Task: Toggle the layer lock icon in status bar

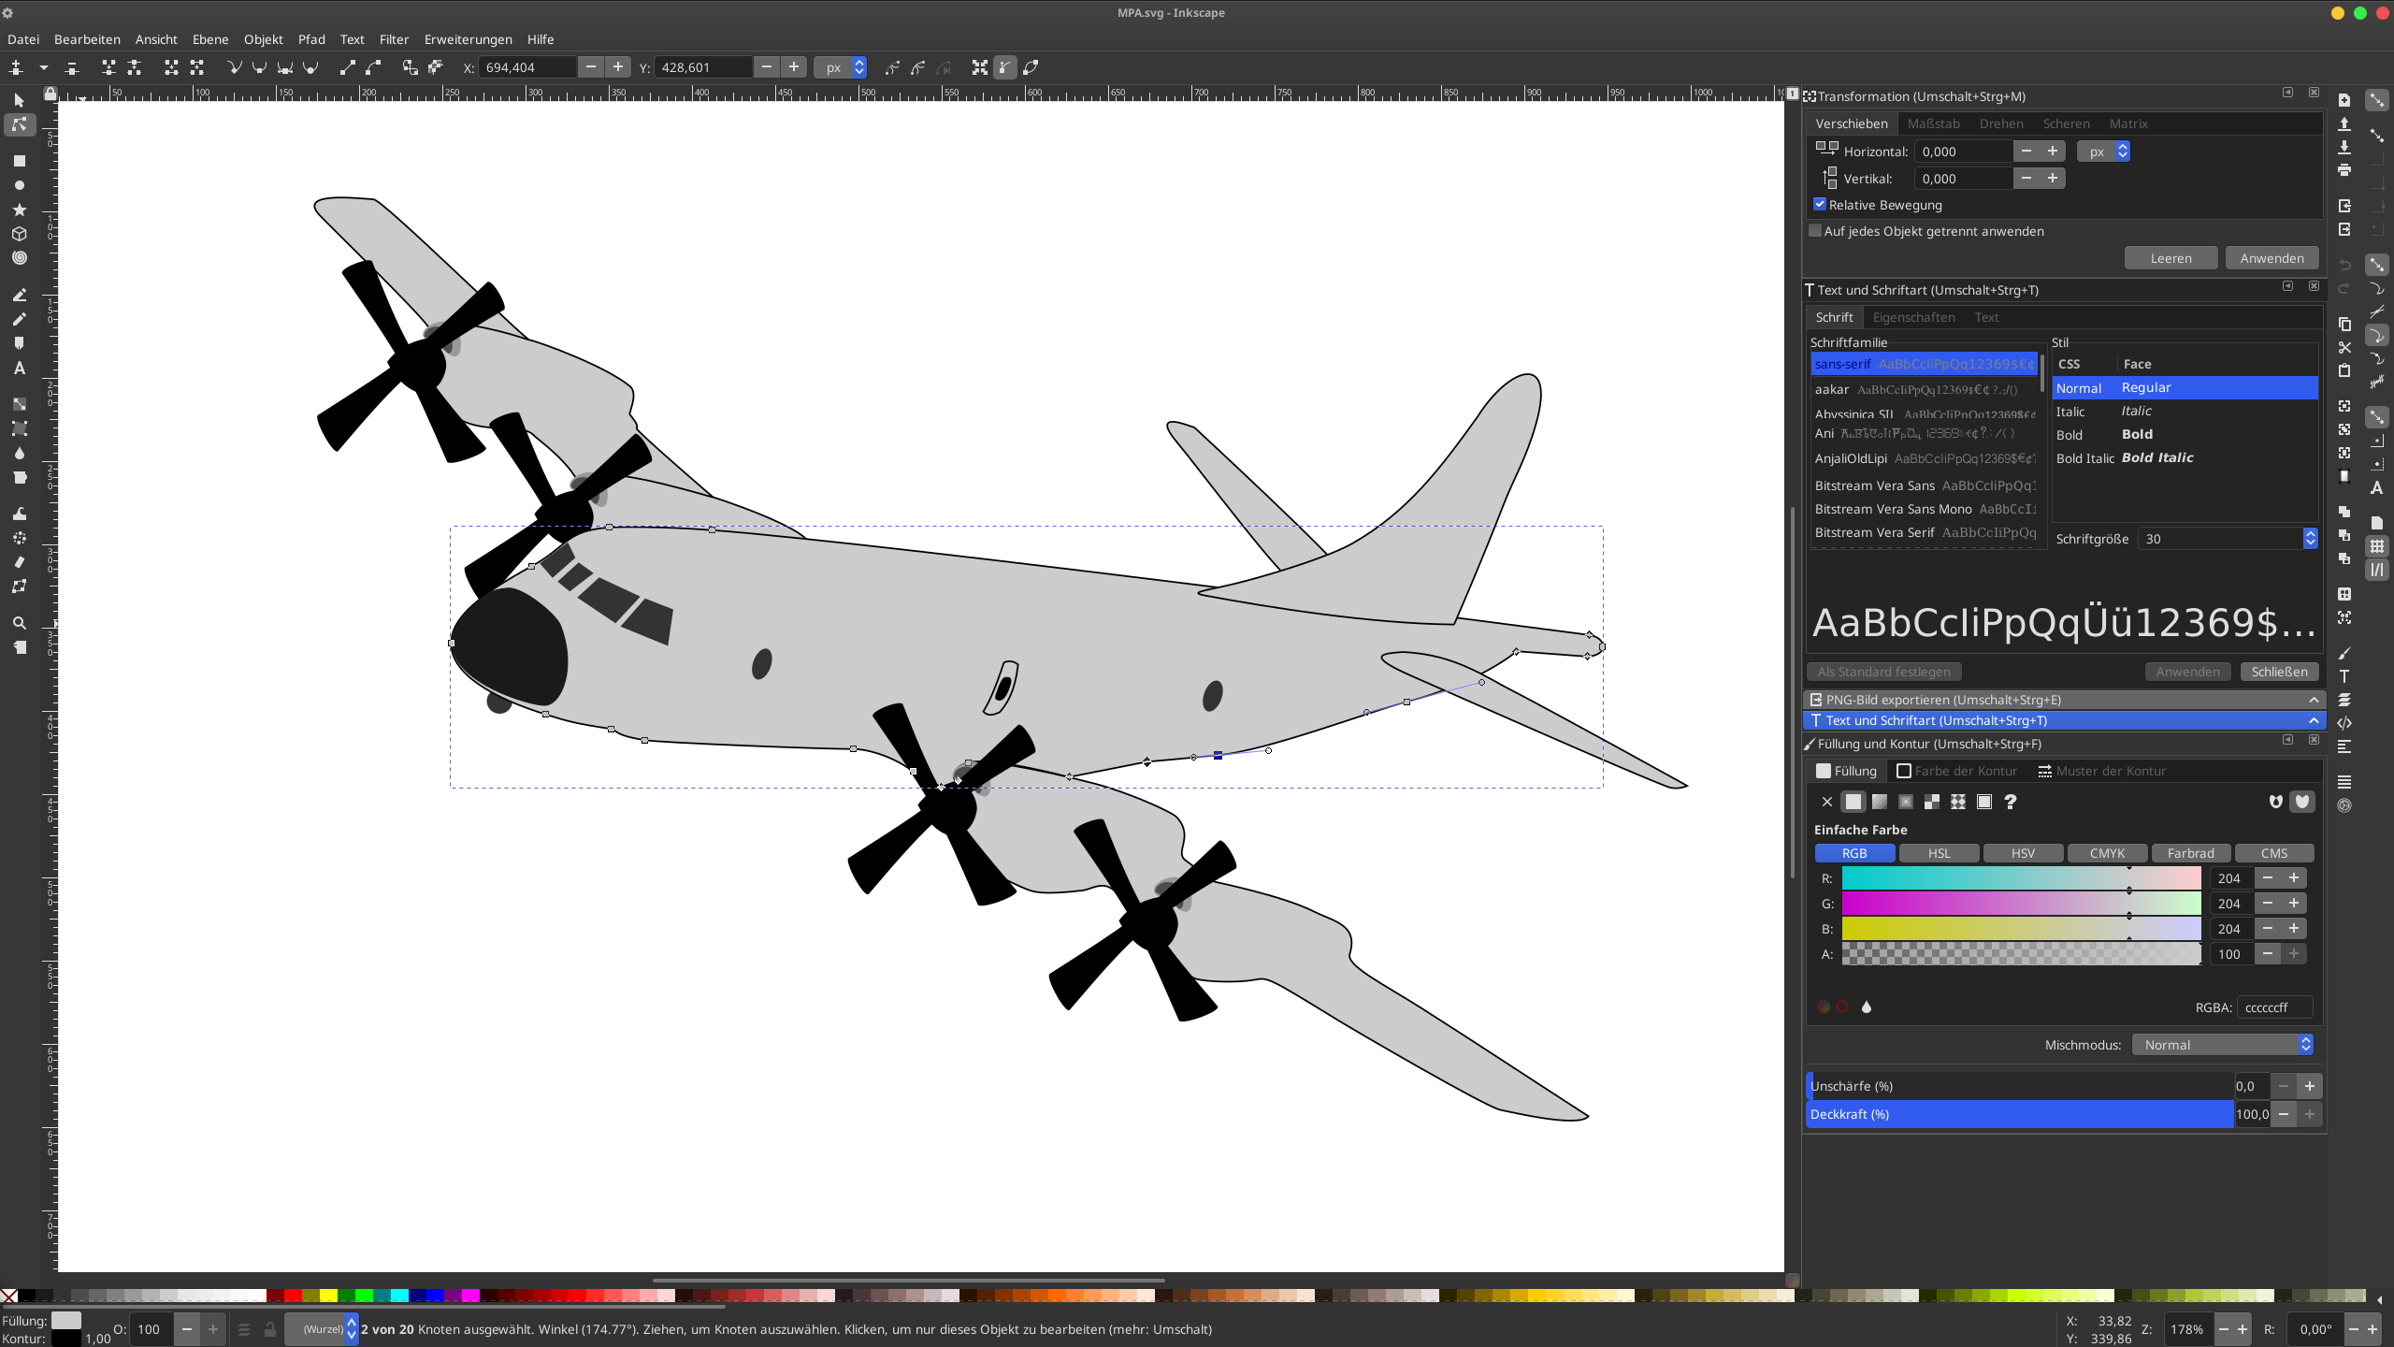Action: 269,1329
